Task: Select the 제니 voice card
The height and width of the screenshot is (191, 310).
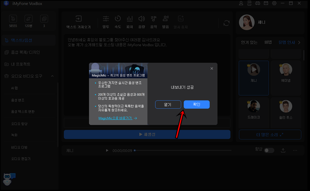Action: [x=254, y=78]
